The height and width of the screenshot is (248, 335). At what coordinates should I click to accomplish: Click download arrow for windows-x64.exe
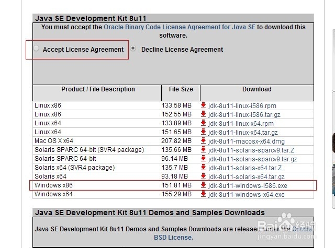pyautogui.click(x=204, y=194)
